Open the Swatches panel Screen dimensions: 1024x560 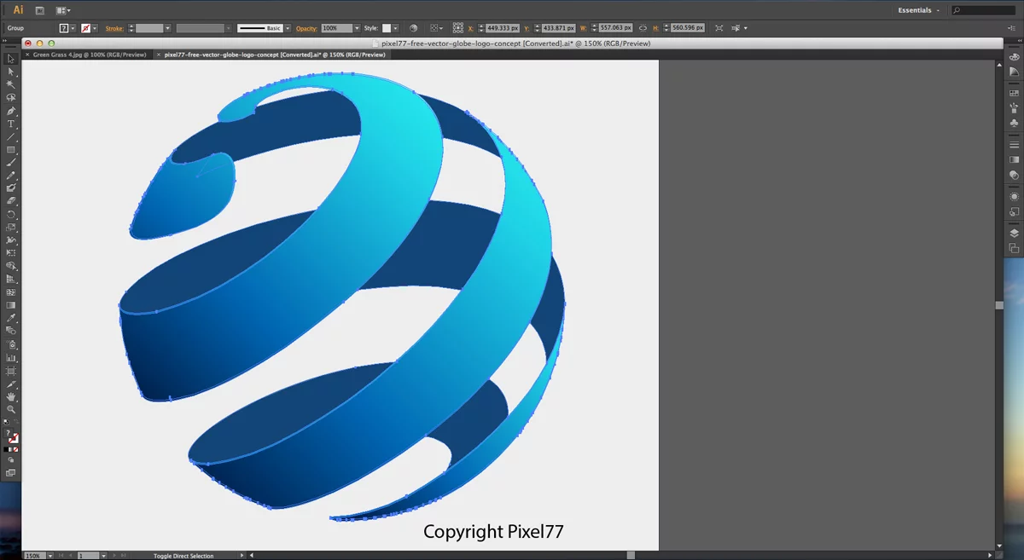point(1014,92)
